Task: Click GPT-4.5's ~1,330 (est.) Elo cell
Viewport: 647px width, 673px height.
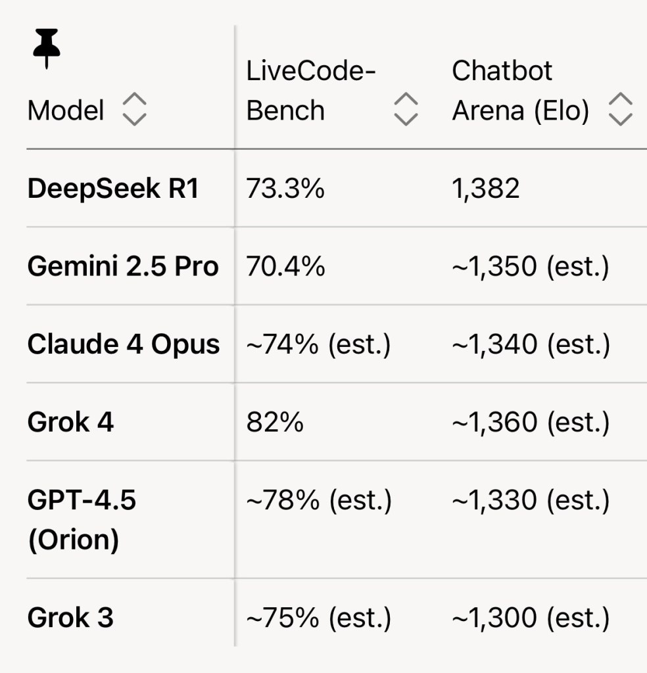Action: [x=531, y=501]
